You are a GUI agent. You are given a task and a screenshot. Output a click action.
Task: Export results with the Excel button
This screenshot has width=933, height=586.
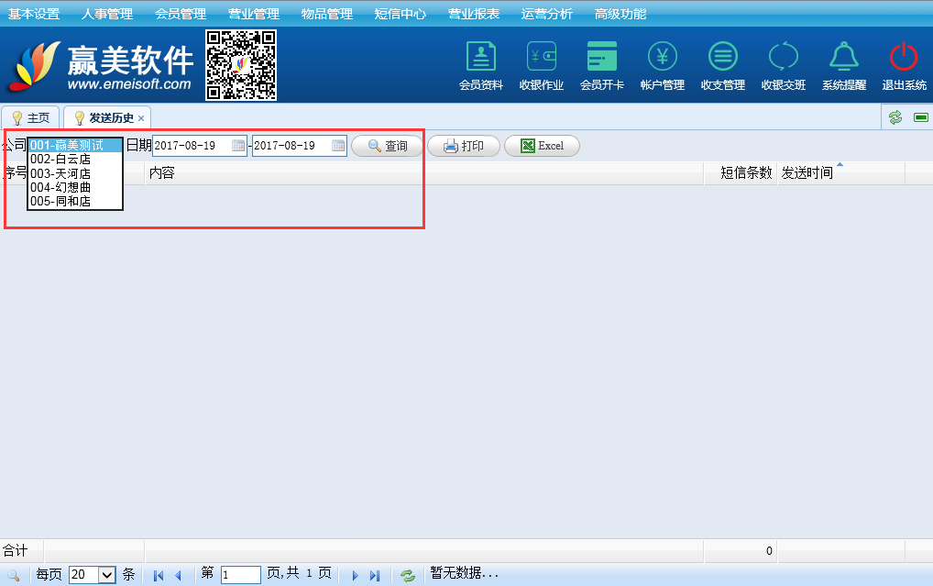[542, 146]
